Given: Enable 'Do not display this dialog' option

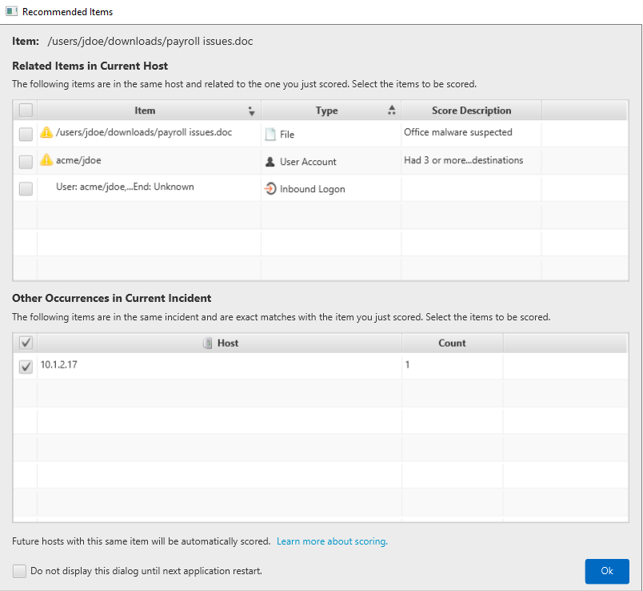Looking at the screenshot, I should coord(19,571).
